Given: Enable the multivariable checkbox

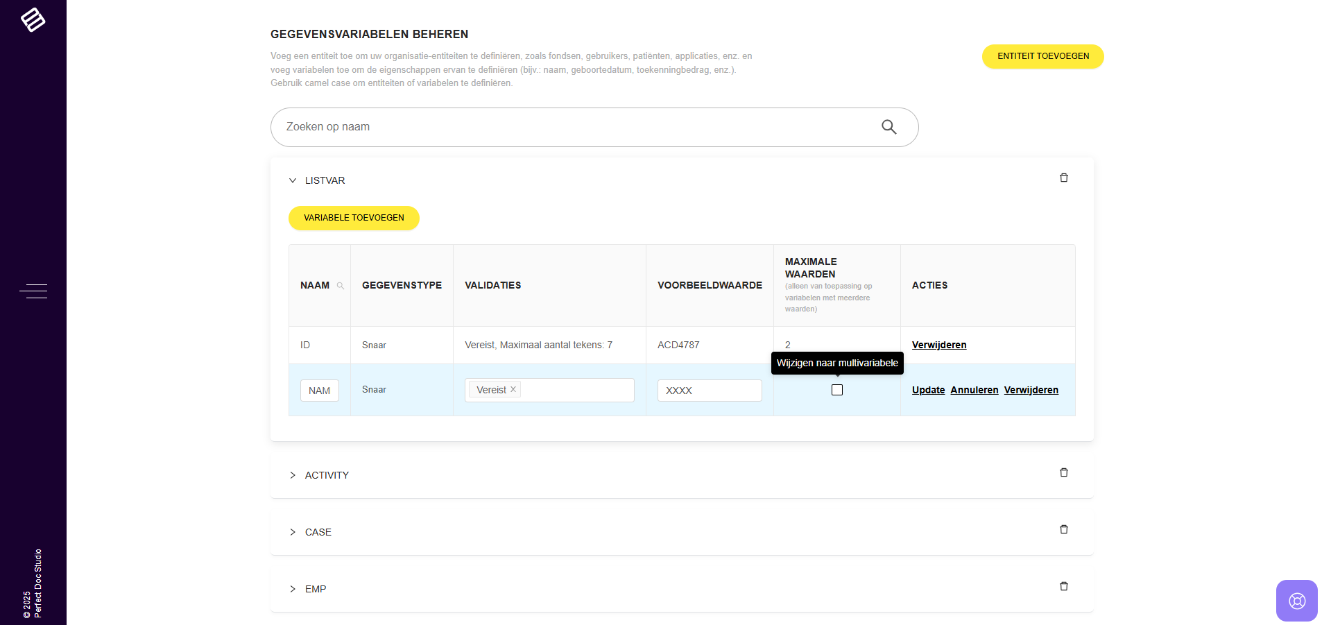Looking at the screenshot, I should click(x=837, y=390).
